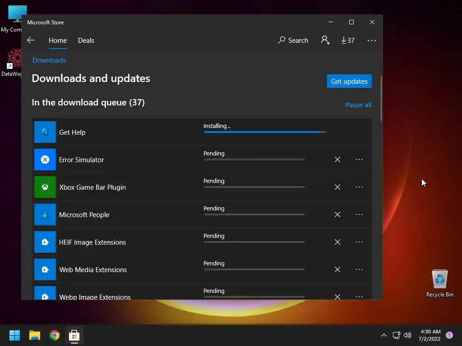Cancel the Web Media Extensions download
The height and width of the screenshot is (346, 462).
click(337, 269)
